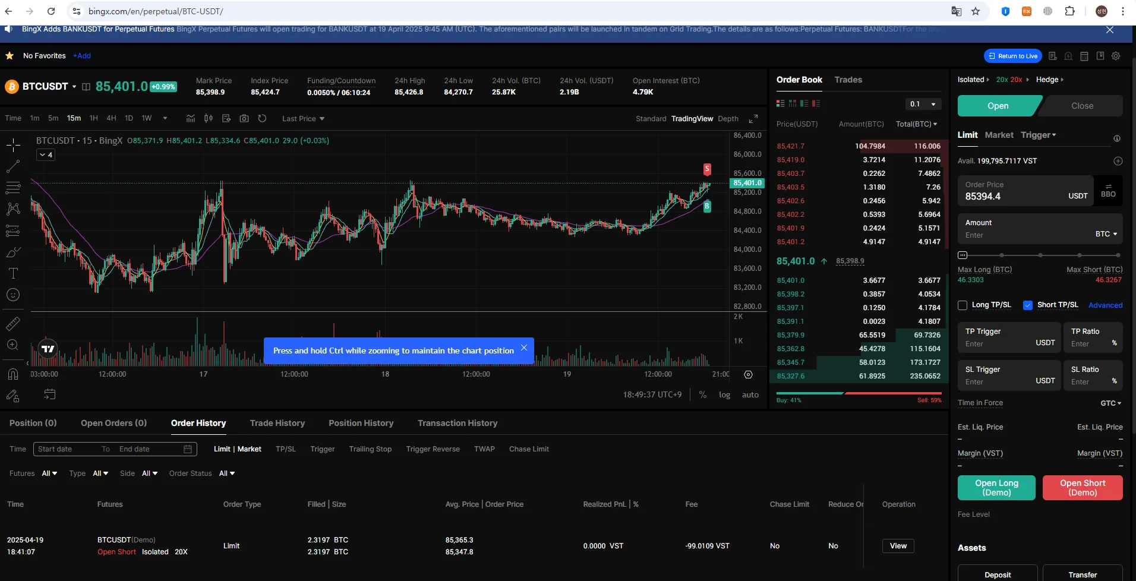Open chart order display settings icon
Viewport: 1136px width, 581px height.
[x=226, y=118]
